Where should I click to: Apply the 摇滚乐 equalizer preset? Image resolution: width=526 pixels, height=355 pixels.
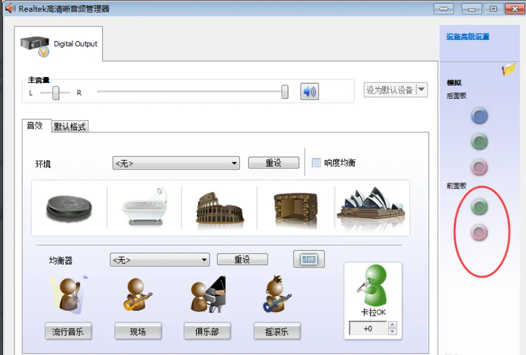click(277, 332)
